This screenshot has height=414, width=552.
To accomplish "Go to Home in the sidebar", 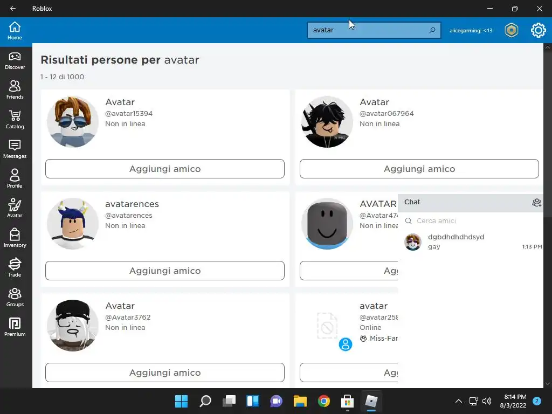I will tap(15, 31).
